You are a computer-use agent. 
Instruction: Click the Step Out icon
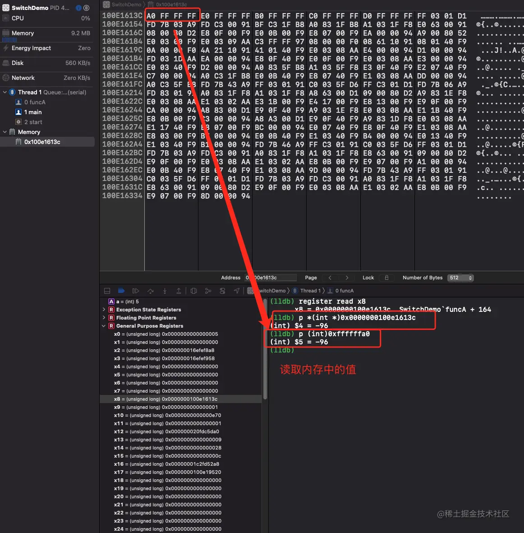pos(179,291)
